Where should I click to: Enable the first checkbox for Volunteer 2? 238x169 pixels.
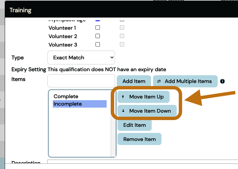tap(98, 36)
